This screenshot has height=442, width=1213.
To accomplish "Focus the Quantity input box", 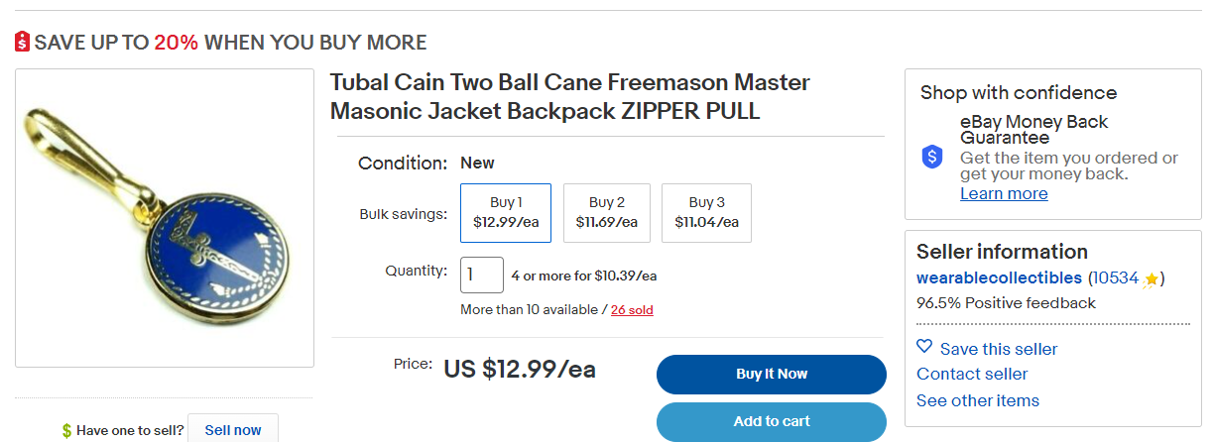I will [482, 275].
